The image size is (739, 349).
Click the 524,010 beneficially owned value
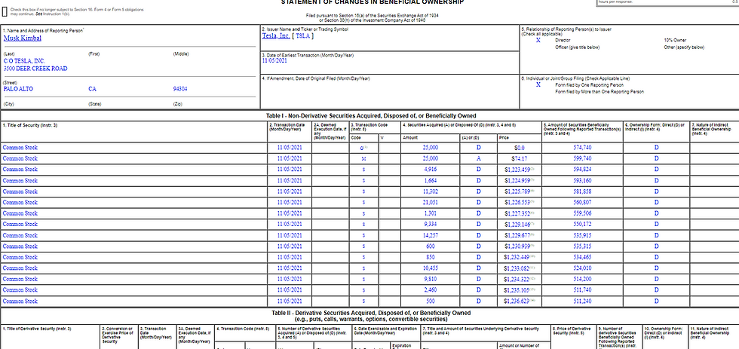(582, 268)
